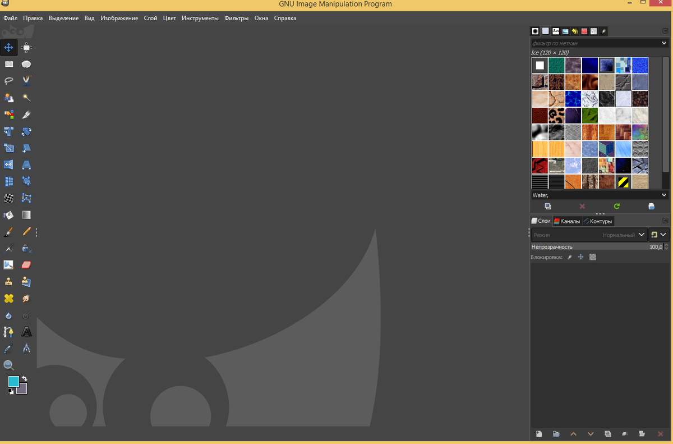Open the Изображение menu
The image size is (673, 444).
click(x=119, y=18)
